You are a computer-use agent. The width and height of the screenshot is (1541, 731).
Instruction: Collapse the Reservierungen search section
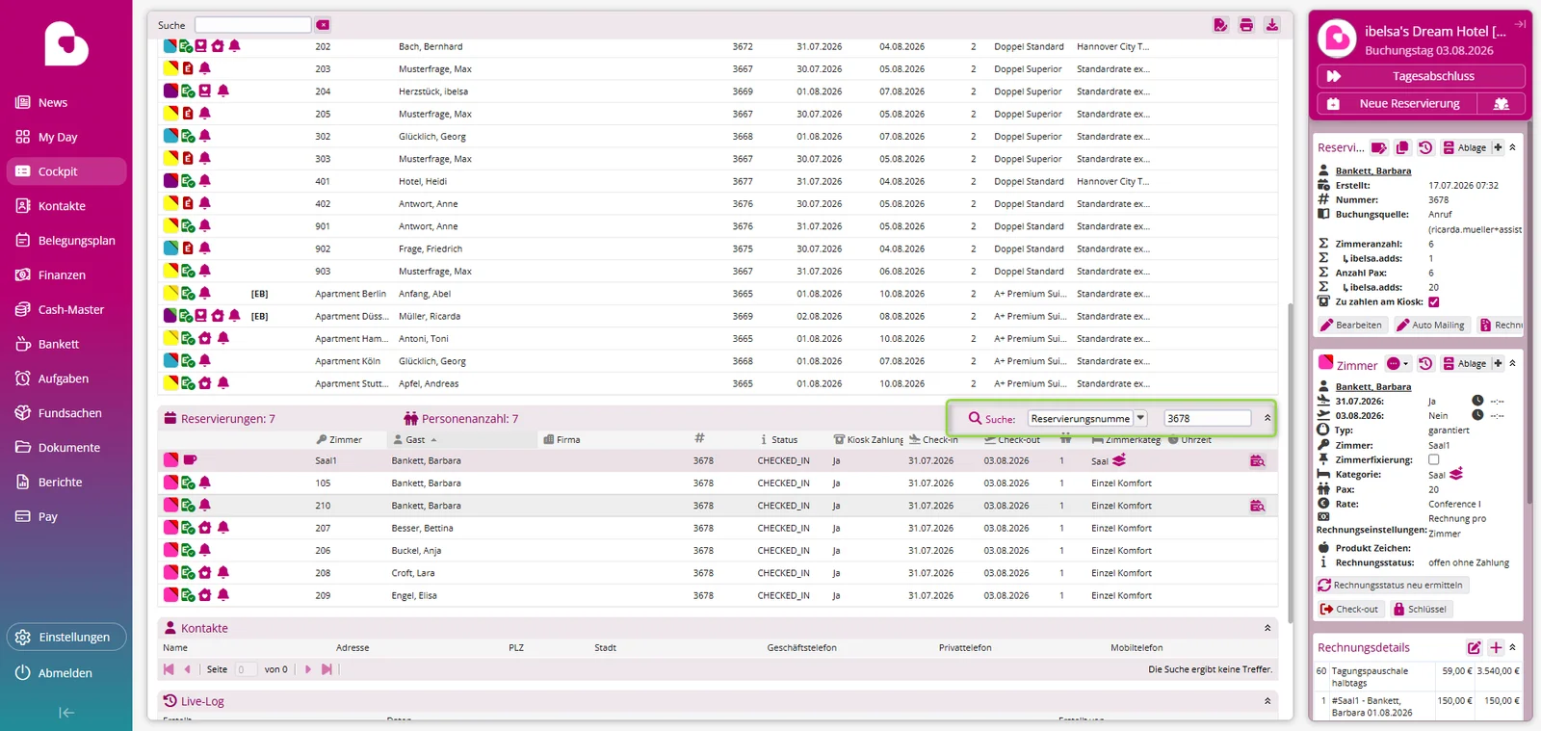click(1267, 418)
